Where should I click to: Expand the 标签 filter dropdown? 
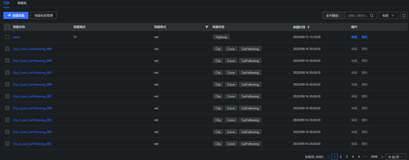pos(388,15)
